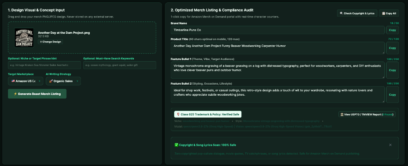Click the Class 025 Trademark Verified Safe badge

(x=208, y=114)
